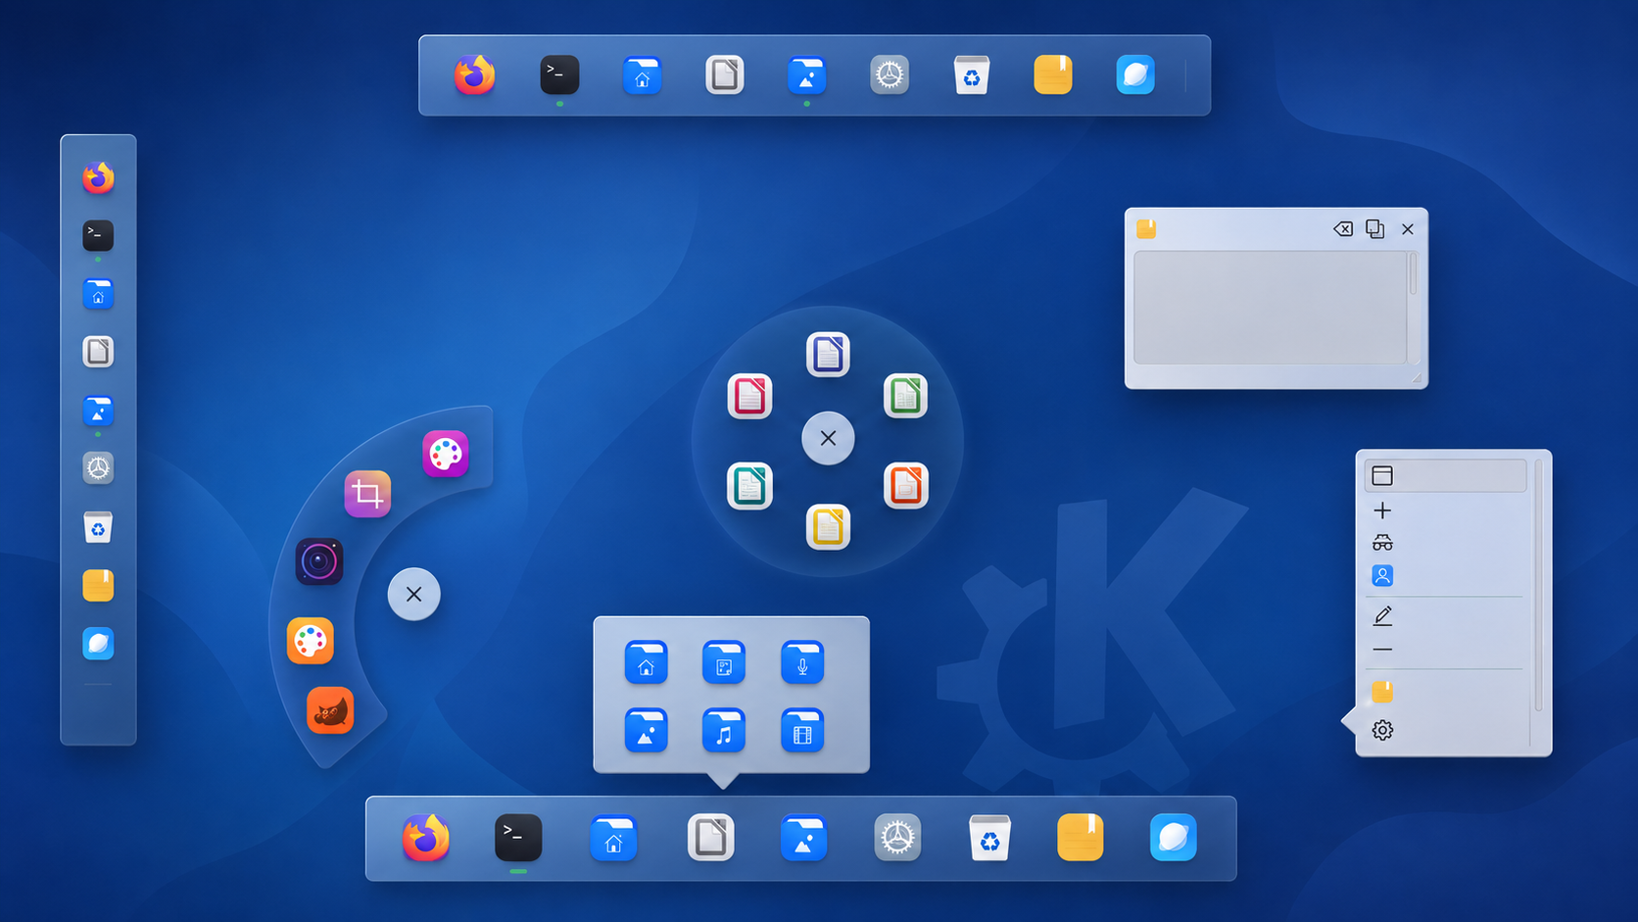Open Firefox from the top dock
Image resolution: width=1638 pixels, height=922 pixels.
point(474,74)
